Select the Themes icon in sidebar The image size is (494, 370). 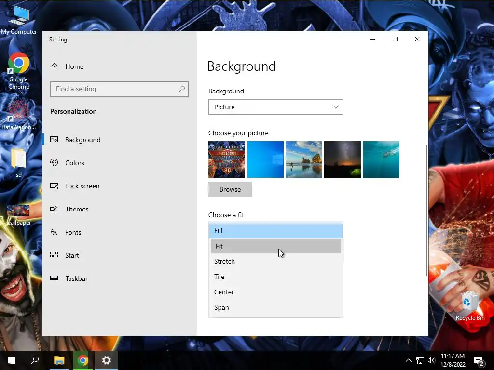coord(54,209)
